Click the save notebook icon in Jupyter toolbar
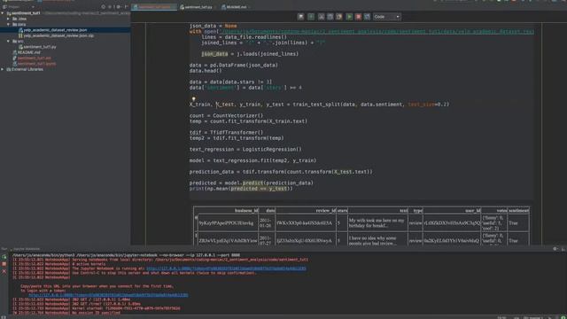567x319 pixels. point(300,17)
